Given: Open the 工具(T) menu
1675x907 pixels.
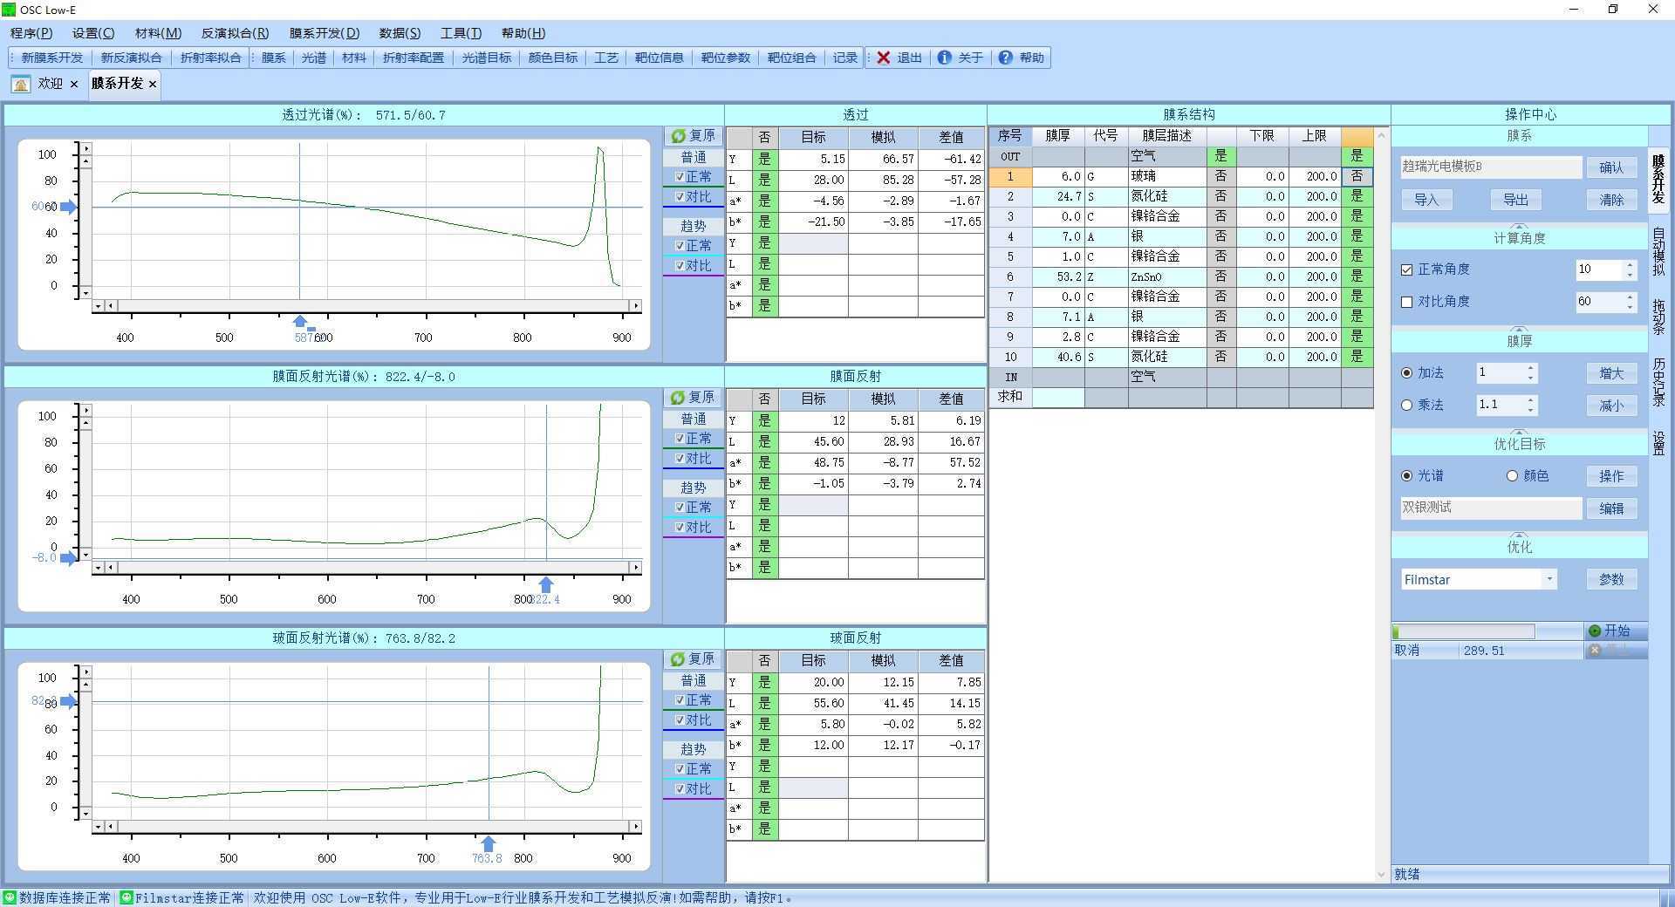Looking at the screenshot, I should pyautogui.click(x=461, y=33).
